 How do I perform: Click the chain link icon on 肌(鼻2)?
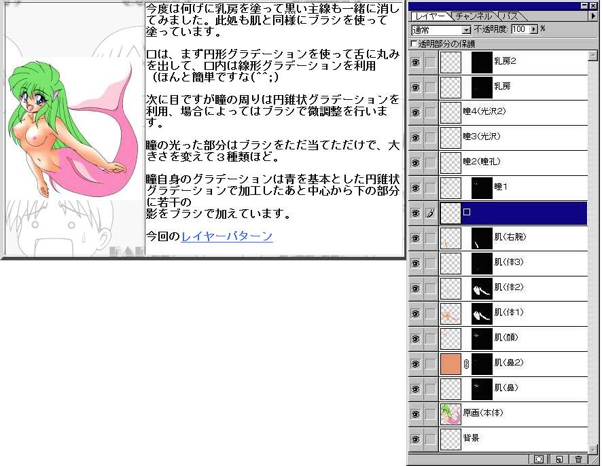coord(466,364)
